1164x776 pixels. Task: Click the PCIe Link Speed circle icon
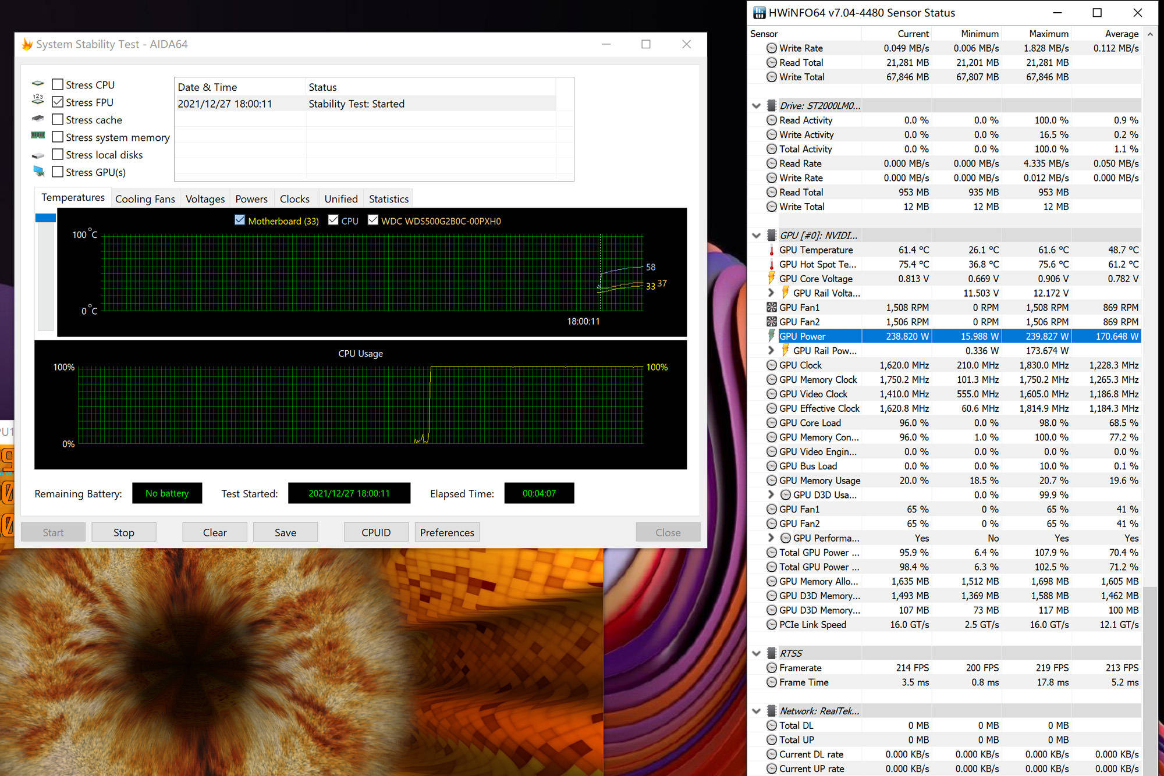(x=772, y=625)
